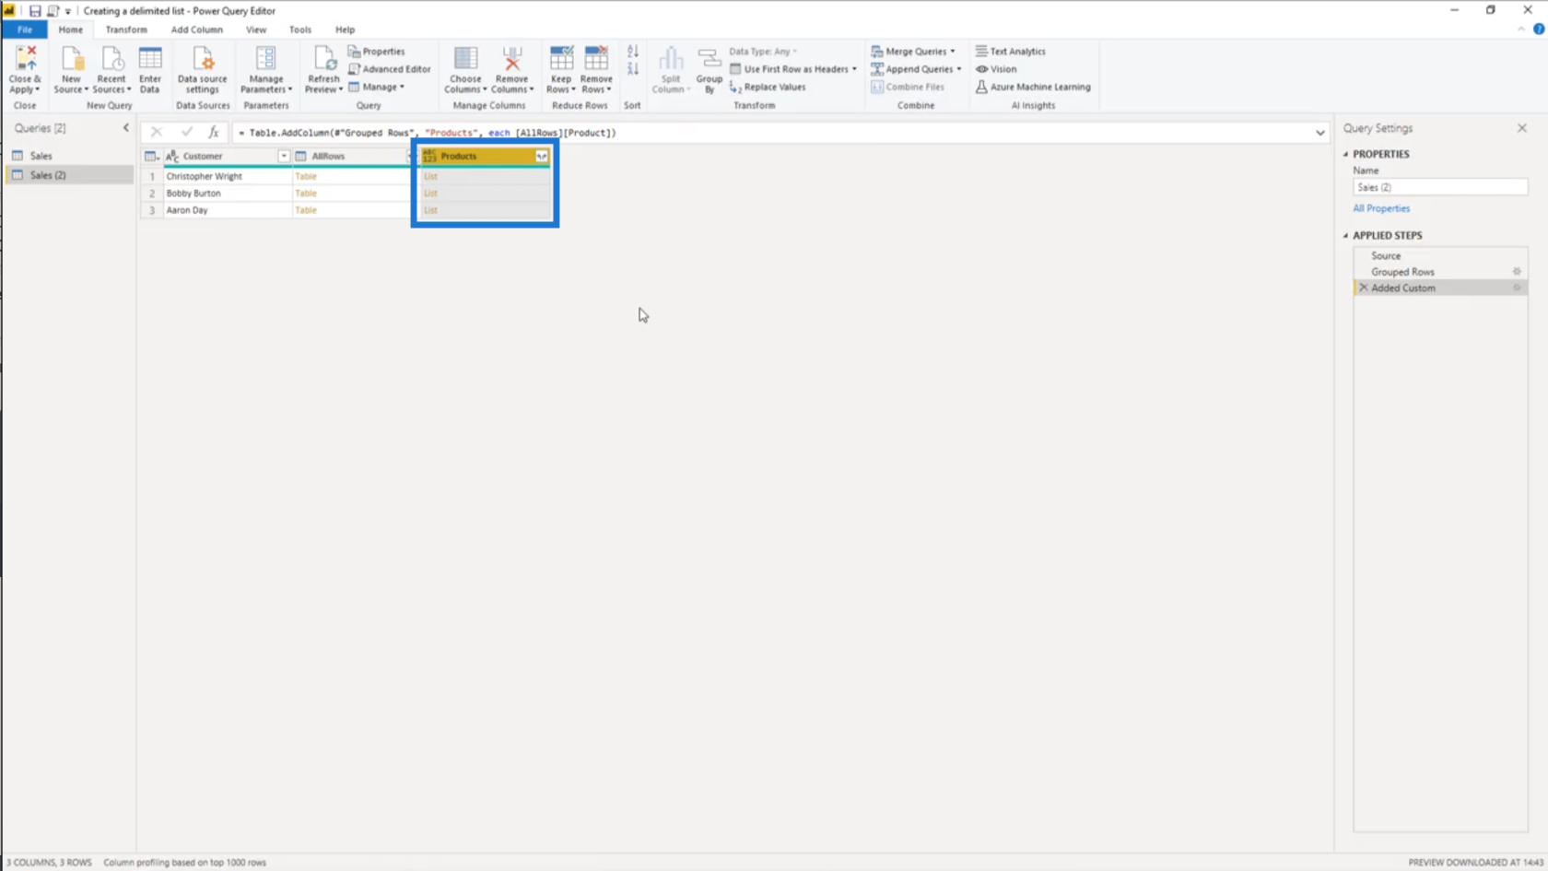The height and width of the screenshot is (871, 1548).
Task: Open the All Properties link
Action: [x=1381, y=208]
